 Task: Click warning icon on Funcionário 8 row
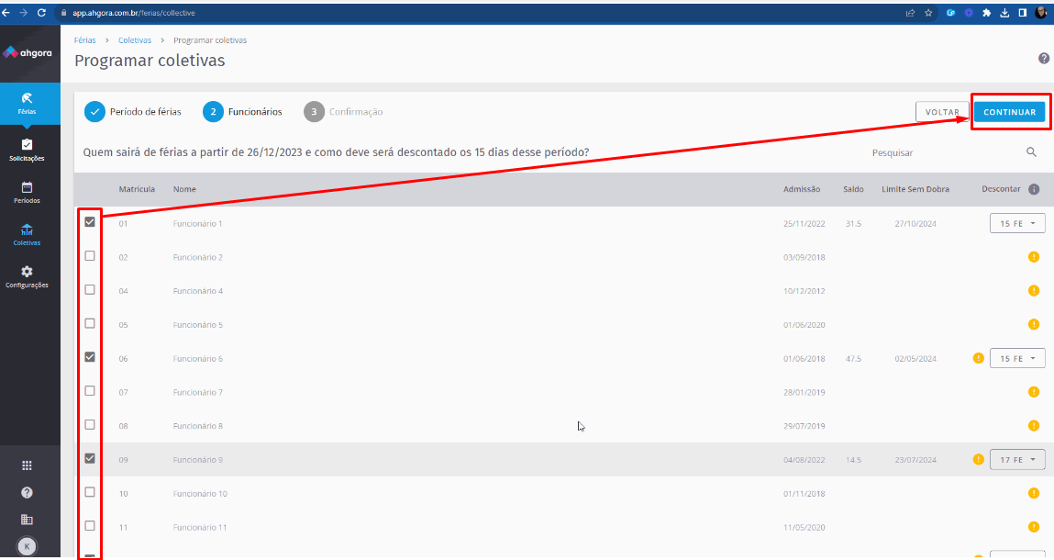click(x=1034, y=425)
